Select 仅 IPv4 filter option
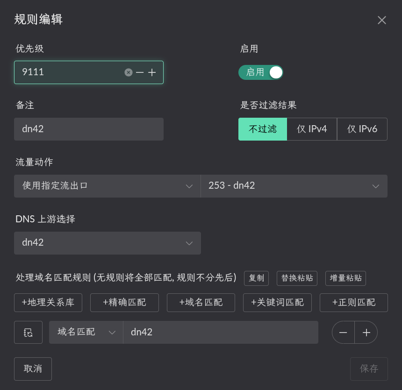 click(x=312, y=129)
